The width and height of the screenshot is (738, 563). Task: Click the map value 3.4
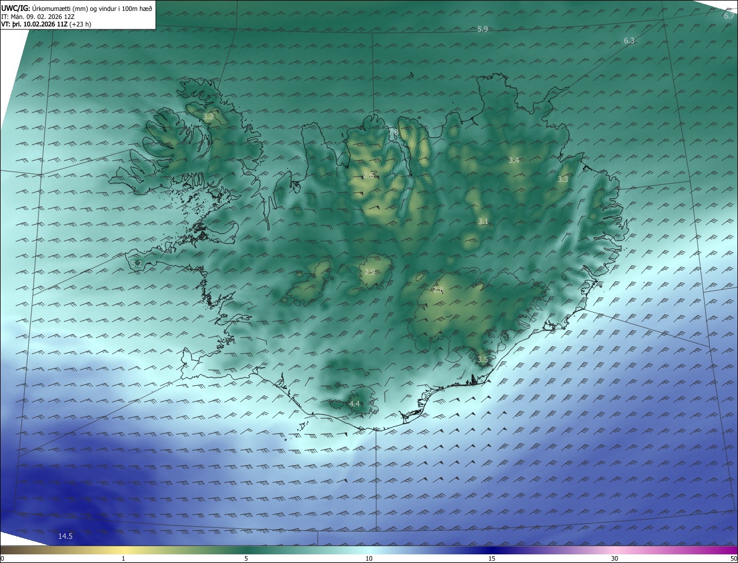point(514,160)
